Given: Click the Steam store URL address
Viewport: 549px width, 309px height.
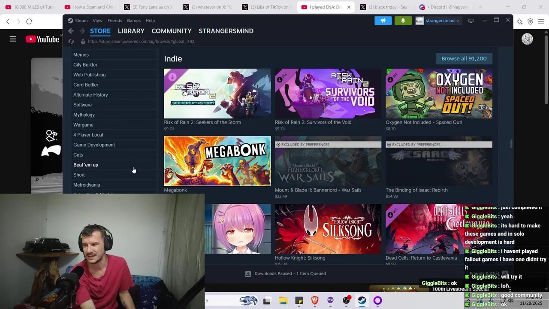Looking at the screenshot, I should pyautogui.click(x=141, y=42).
